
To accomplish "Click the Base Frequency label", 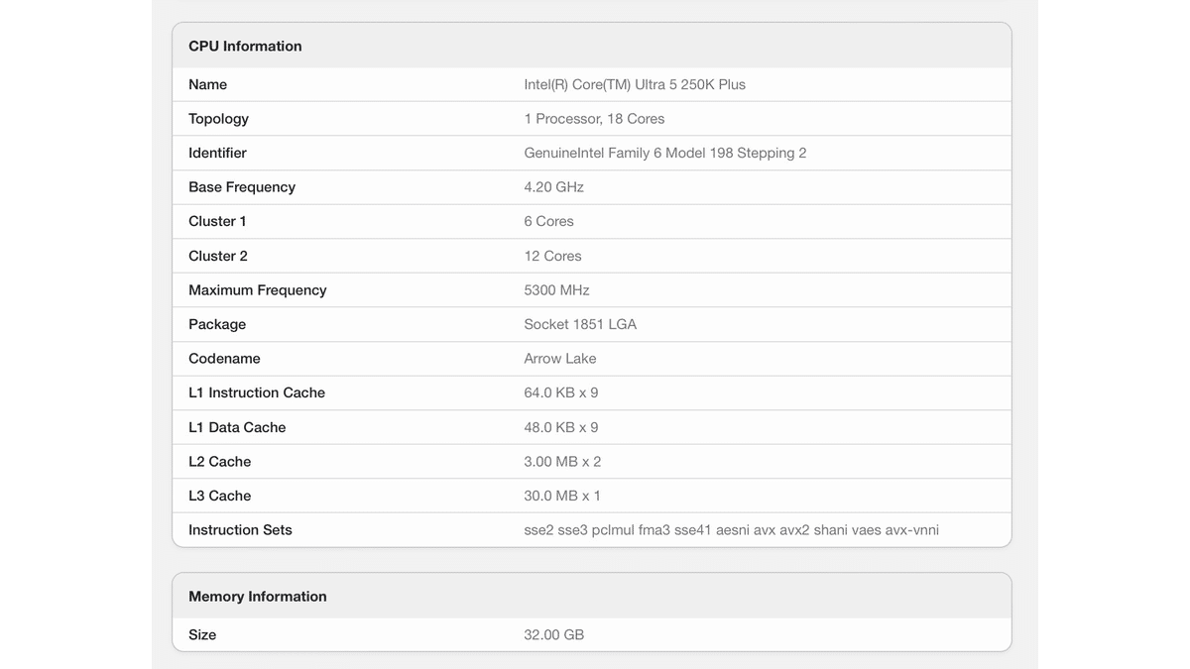I will pyautogui.click(x=242, y=187).
